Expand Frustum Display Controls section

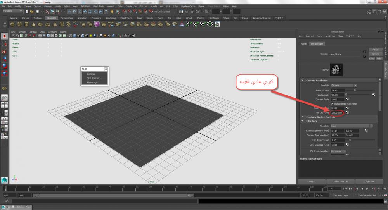302,117
